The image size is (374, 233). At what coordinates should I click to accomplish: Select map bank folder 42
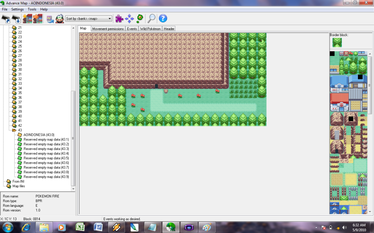pyautogui.click(x=20, y=126)
